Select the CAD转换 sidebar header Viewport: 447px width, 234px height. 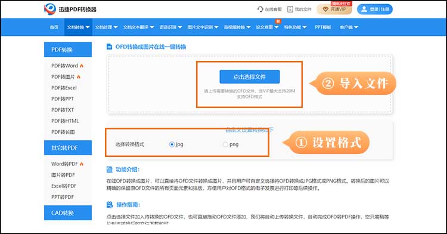pos(68,213)
